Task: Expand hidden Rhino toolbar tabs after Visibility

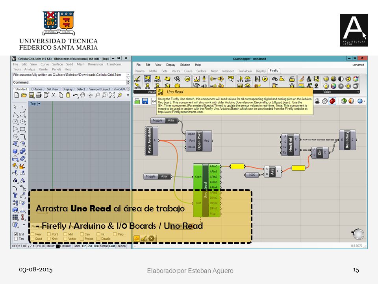Action: click(x=124, y=89)
